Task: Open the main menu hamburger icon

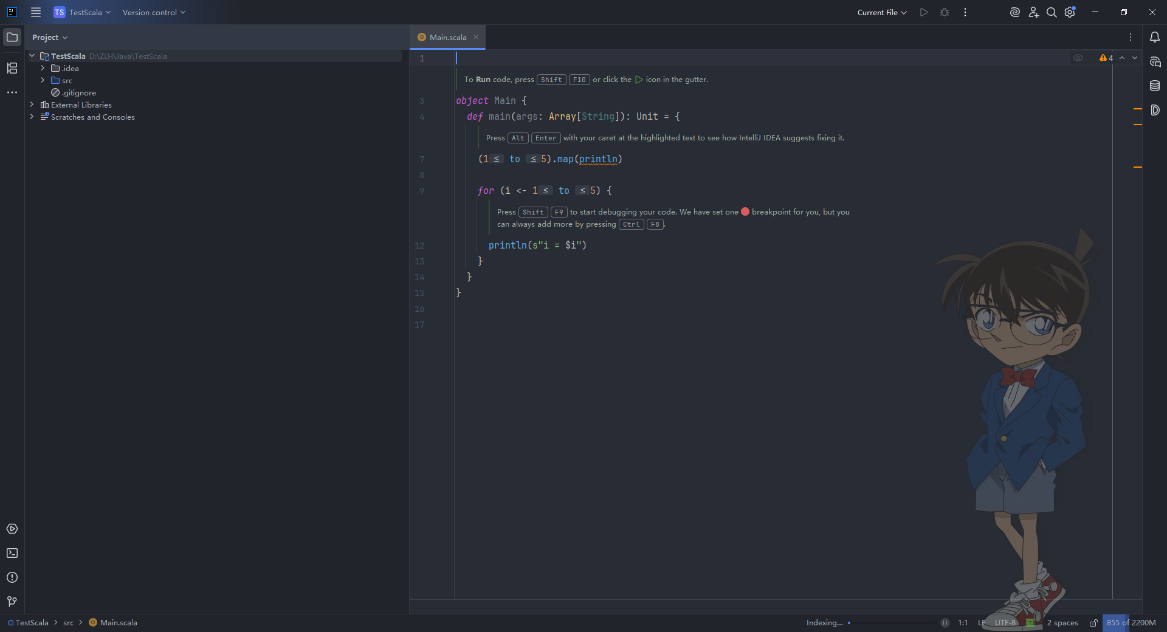Action: click(36, 12)
